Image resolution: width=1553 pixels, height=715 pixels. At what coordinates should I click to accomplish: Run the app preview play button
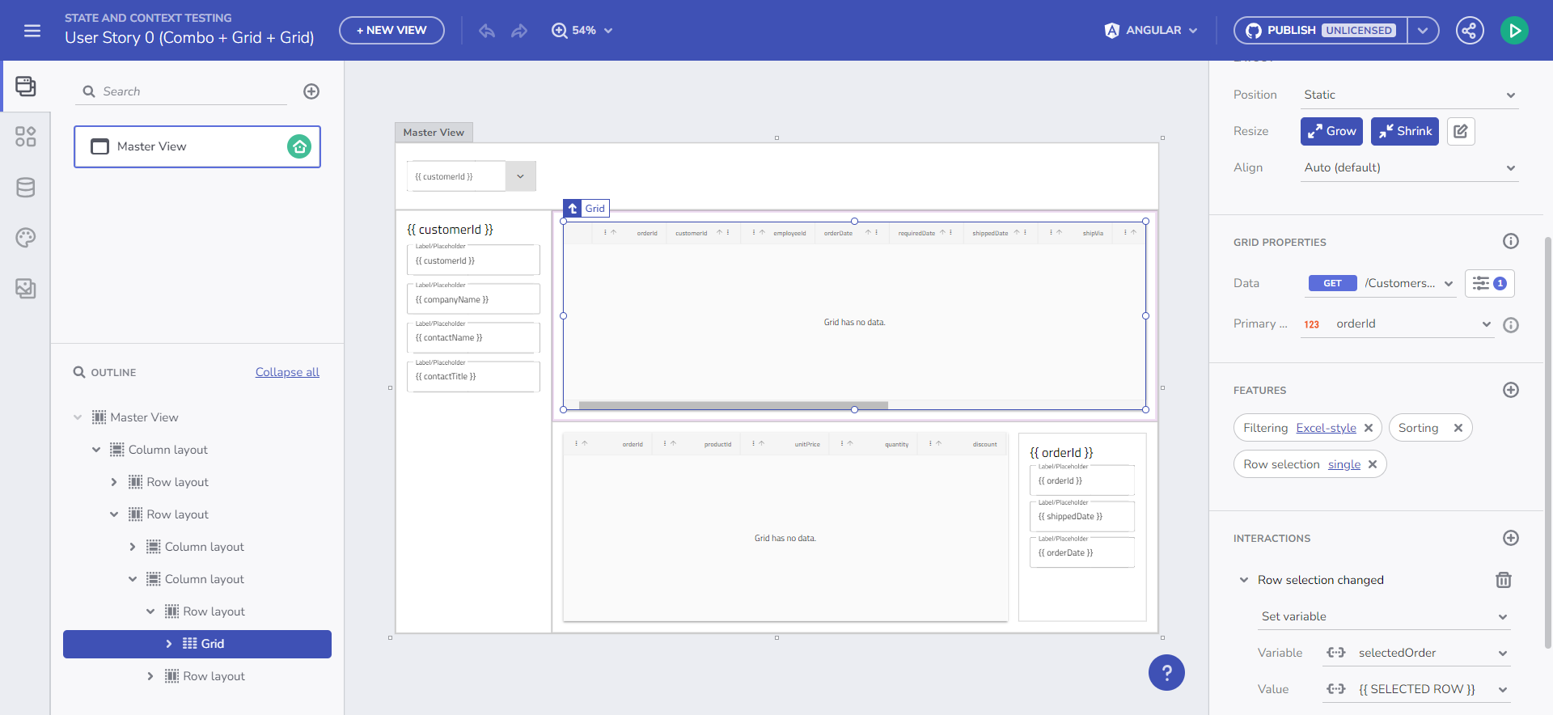(1513, 31)
